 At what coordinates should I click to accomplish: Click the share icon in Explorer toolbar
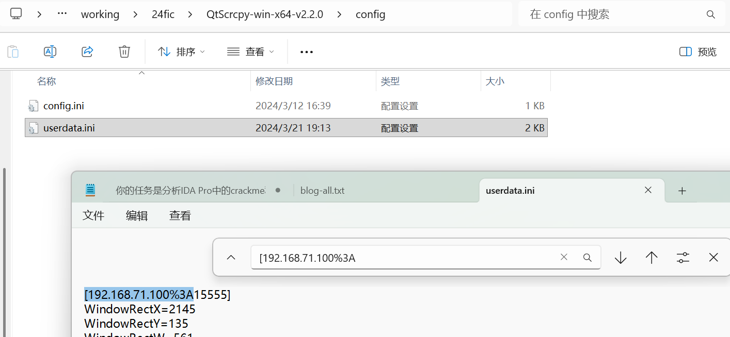click(x=87, y=52)
